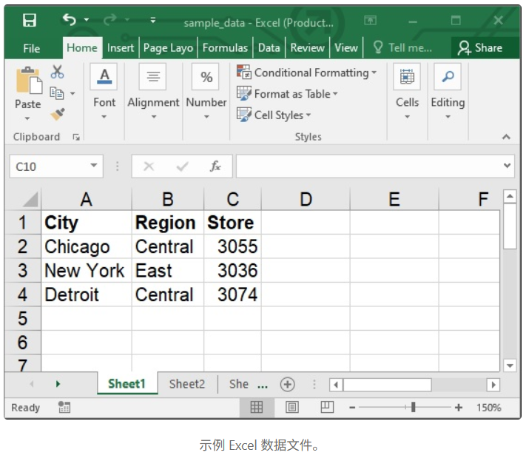Expand the Alignment group button
Viewport: 526px width, 458px height.
[x=153, y=91]
